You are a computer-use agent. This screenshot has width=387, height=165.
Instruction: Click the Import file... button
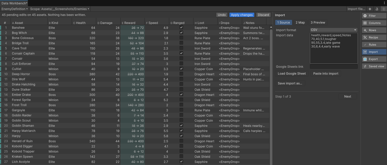tap(356, 9)
